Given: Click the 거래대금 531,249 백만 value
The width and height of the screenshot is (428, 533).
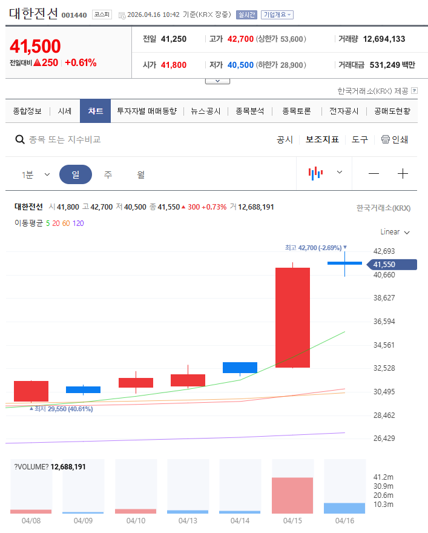Looking at the screenshot, I should 392,65.
